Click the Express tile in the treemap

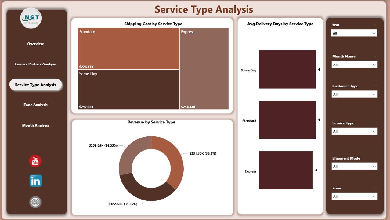click(x=204, y=69)
